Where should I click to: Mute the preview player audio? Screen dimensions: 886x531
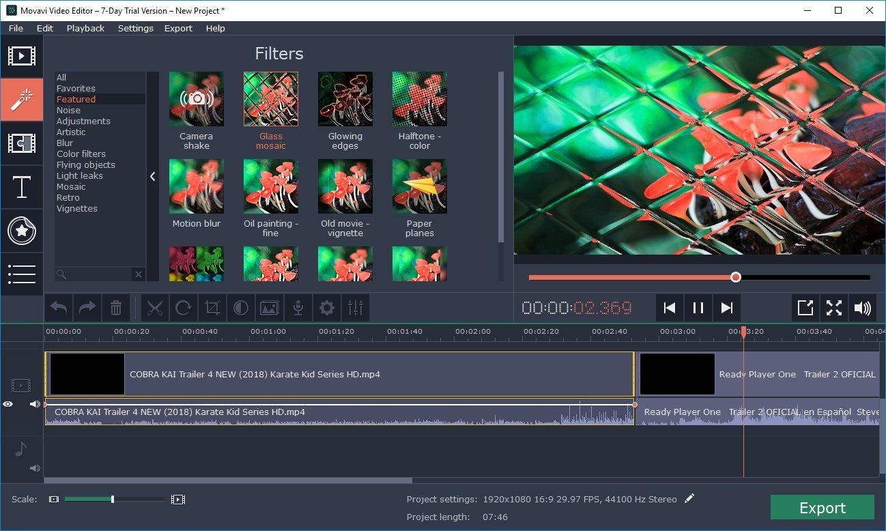pos(862,307)
